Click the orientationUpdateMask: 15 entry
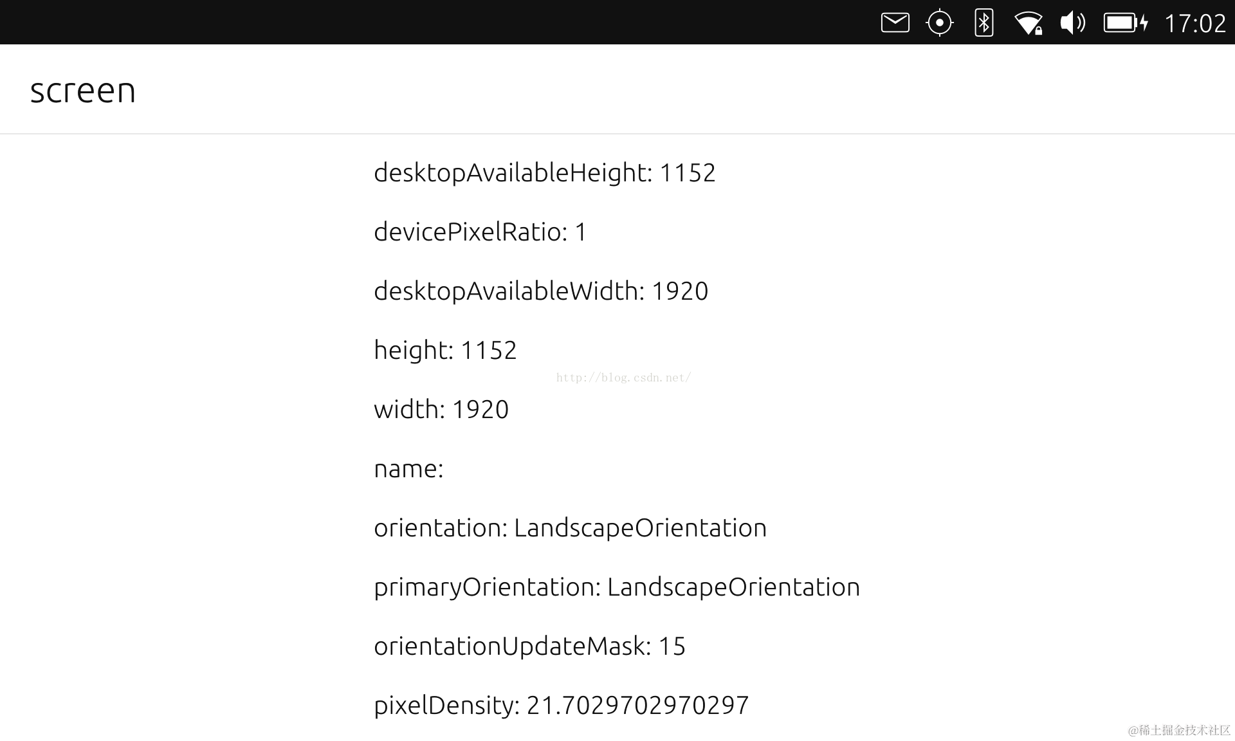The image size is (1235, 741). [529, 646]
